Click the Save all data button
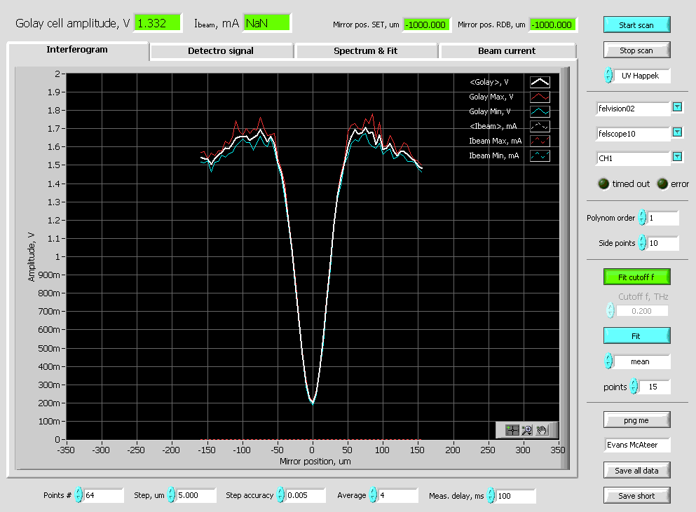 (x=636, y=470)
